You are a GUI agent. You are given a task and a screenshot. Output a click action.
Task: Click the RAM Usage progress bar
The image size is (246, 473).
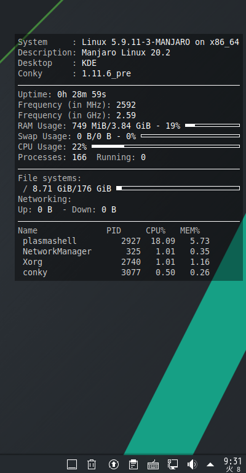[212, 125]
